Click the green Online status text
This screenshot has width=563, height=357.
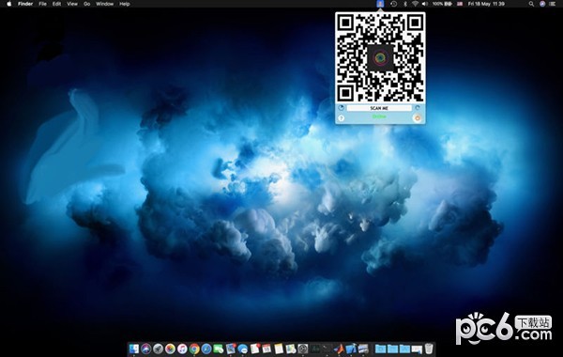coord(379,116)
